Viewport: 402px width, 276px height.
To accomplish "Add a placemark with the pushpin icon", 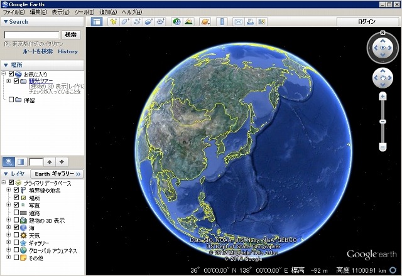I will 113,22.
